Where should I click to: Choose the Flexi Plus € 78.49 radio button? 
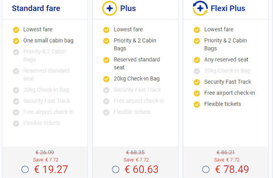pos(206,170)
